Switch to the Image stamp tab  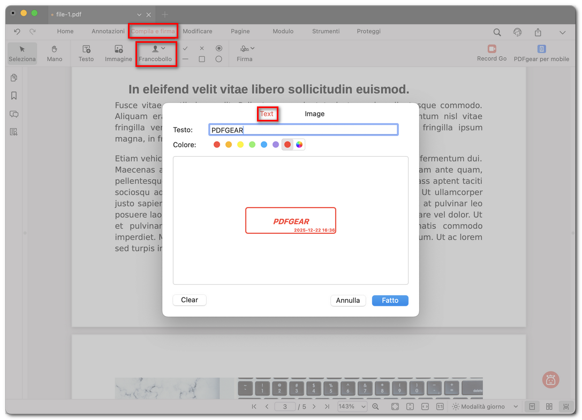coord(315,114)
